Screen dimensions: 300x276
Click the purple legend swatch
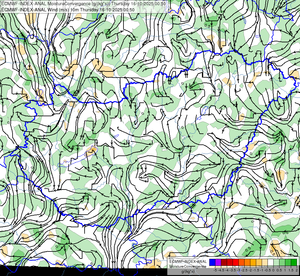coord(218,263)
